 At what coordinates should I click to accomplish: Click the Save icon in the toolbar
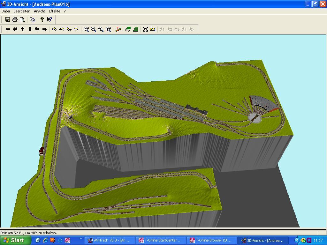pos(8,19)
